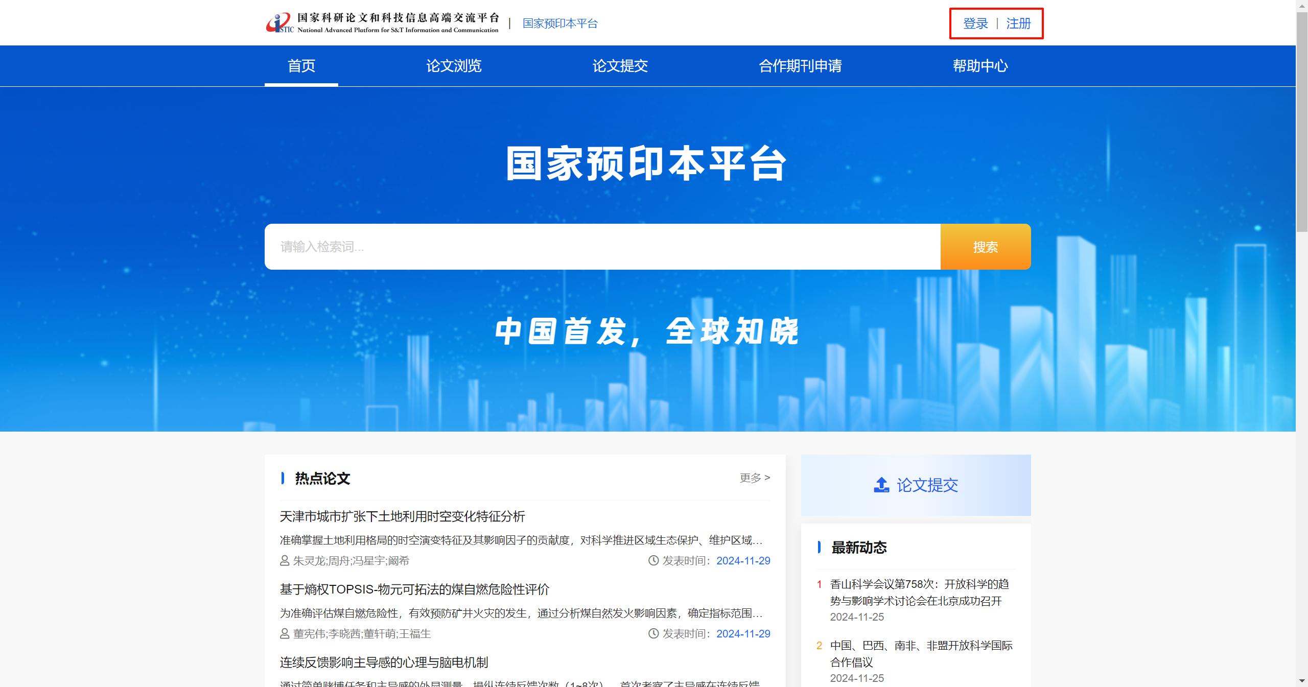The height and width of the screenshot is (687, 1308).
Task: Click date 2024-11-29 of the 煤自燃 paper
Action: pyautogui.click(x=743, y=634)
